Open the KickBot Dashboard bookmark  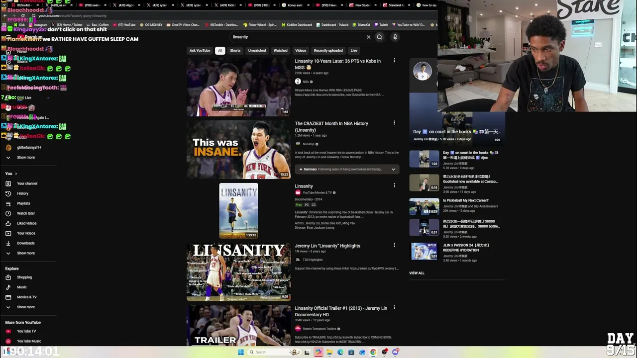tap(297, 24)
